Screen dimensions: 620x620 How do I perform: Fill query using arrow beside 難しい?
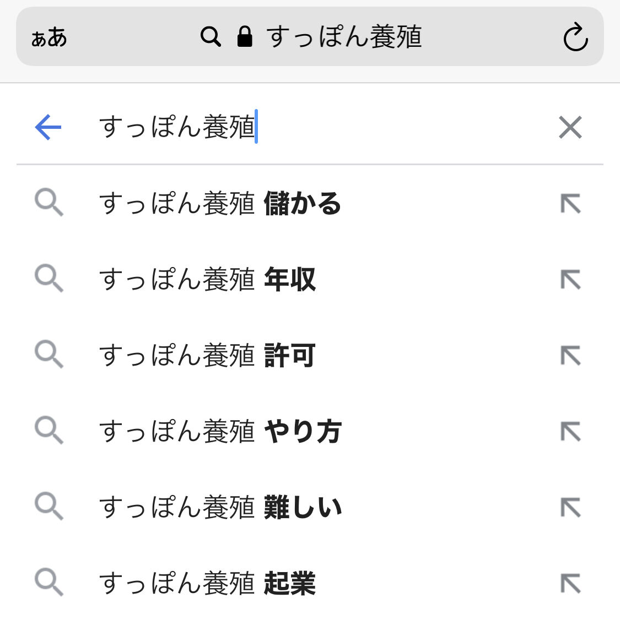click(x=570, y=508)
